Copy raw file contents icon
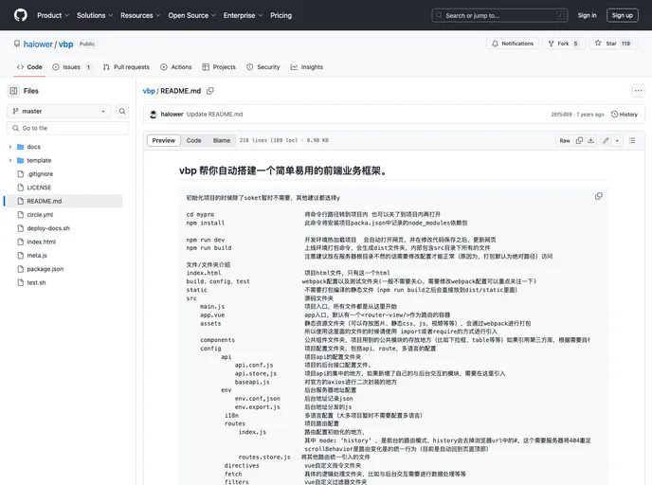 pyautogui.click(x=579, y=140)
